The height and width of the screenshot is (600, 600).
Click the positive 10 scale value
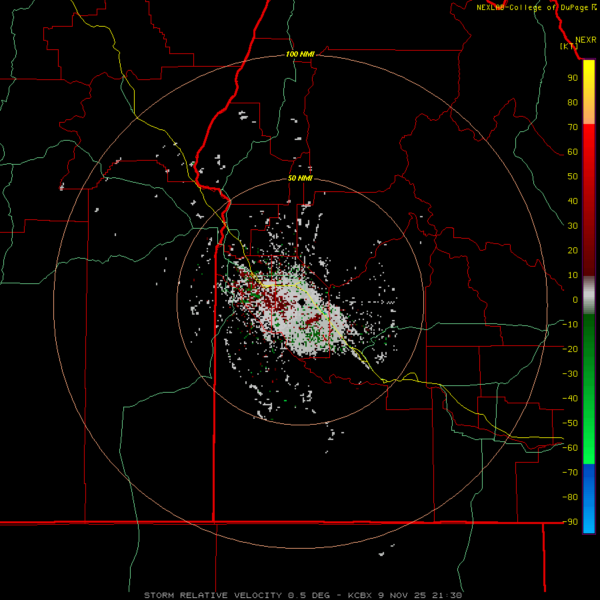tap(573, 275)
